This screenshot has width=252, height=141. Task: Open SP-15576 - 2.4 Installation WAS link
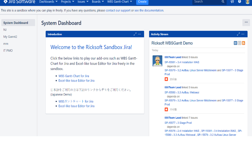[x=182, y=131]
